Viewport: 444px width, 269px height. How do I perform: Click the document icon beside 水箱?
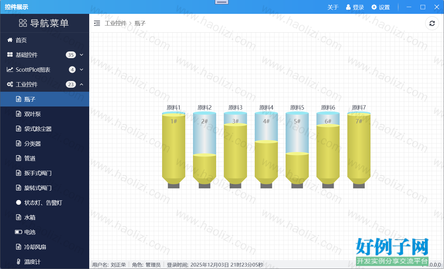[x=19, y=217]
